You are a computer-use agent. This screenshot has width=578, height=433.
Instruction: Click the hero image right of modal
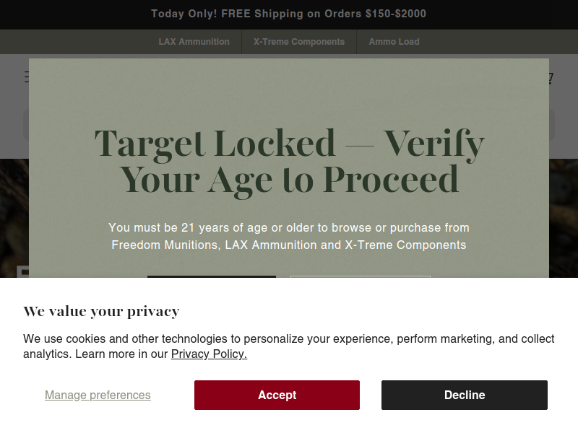[564, 218]
